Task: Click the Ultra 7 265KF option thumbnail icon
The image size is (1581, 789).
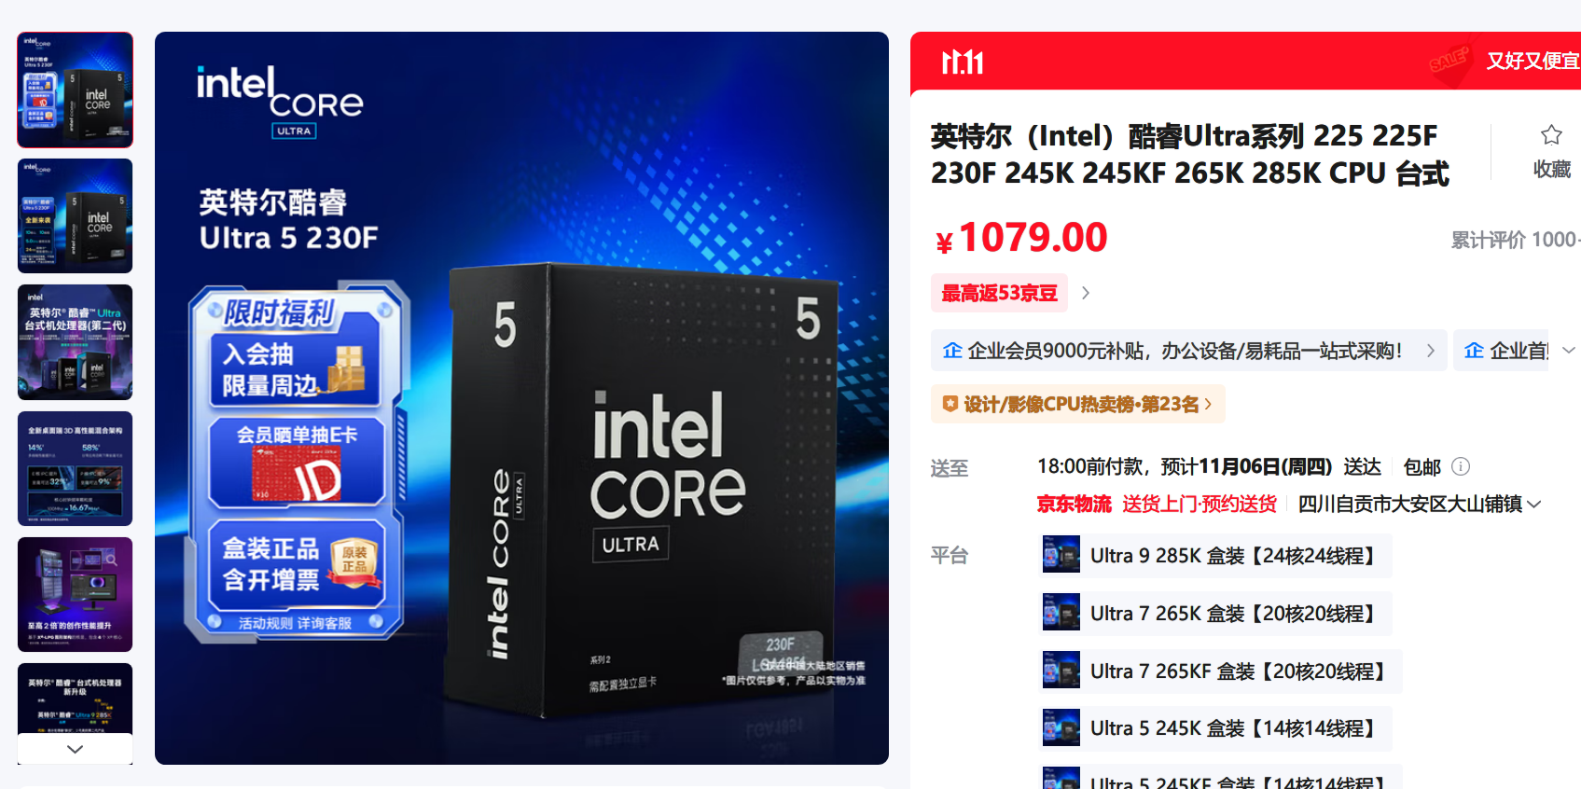Action: click(1061, 671)
